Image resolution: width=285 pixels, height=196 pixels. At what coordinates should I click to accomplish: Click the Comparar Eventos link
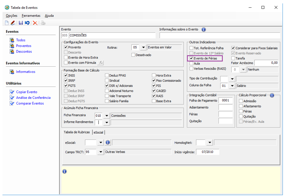(x=30, y=103)
